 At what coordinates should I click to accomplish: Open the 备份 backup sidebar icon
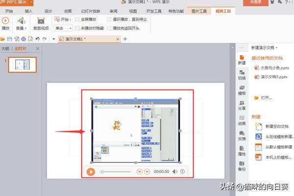point(242,166)
